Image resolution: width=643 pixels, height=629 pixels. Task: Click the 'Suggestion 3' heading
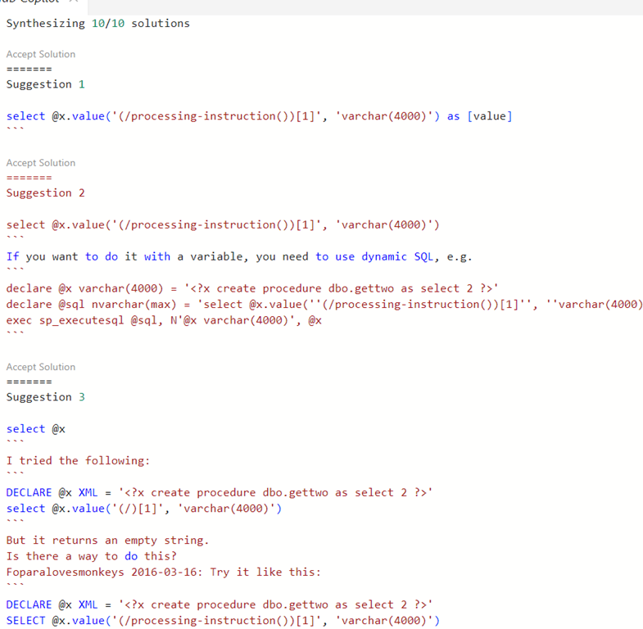point(45,397)
